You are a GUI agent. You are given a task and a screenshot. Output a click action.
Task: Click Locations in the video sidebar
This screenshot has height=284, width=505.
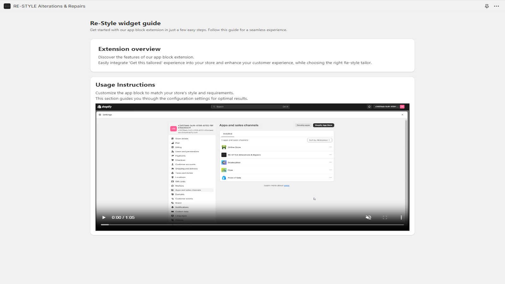(180, 177)
